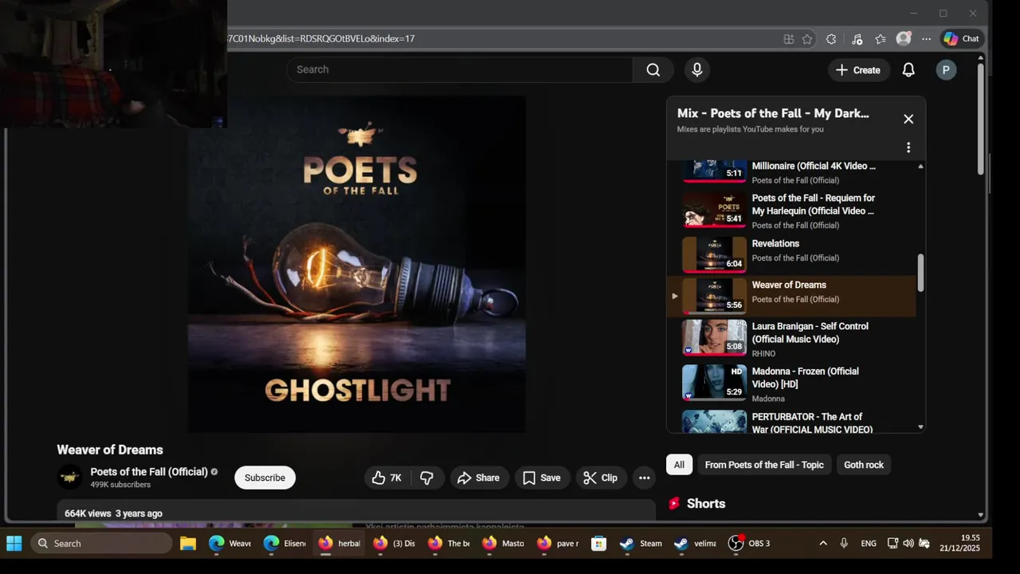1020x574 pixels.
Task: Click the Windows taskbar Search box
Action: pyautogui.click(x=101, y=543)
